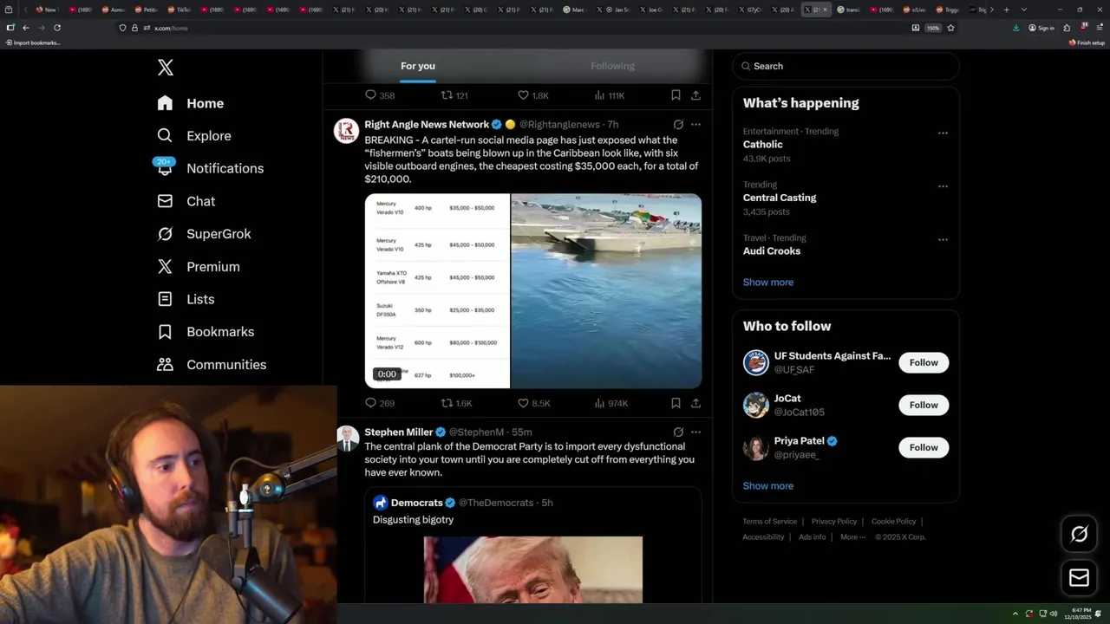Screen dimensions: 1110x624
Task: Open Lists in the sidebar
Action: click(x=186, y=299)
